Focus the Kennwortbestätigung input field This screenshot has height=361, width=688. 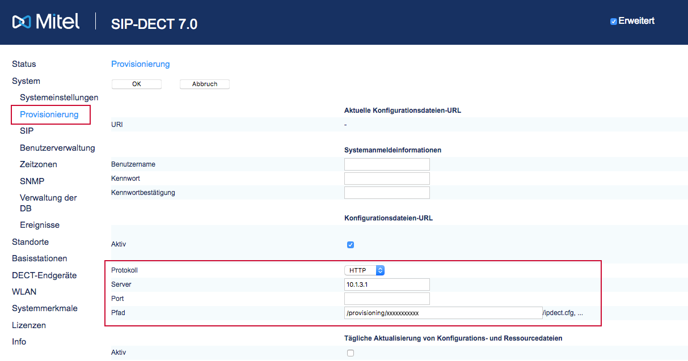click(387, 193)
